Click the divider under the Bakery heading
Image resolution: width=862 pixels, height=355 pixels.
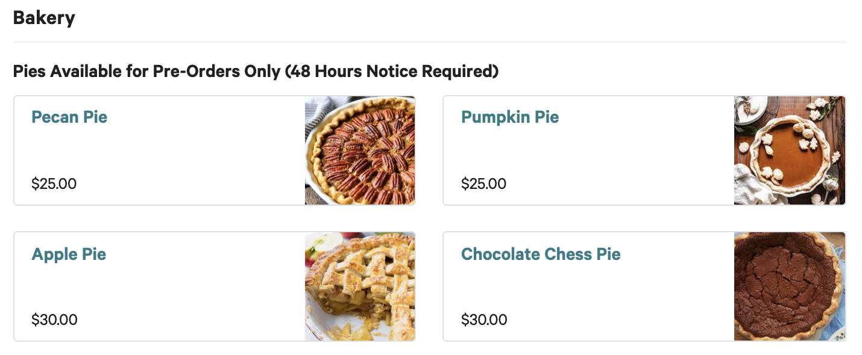(431, 42)
